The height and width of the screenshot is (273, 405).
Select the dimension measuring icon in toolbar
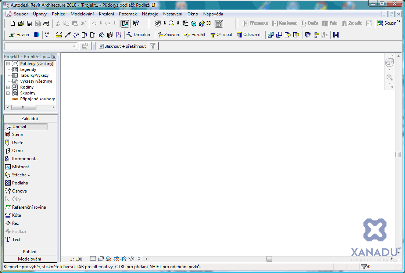(x=59, y=35)
